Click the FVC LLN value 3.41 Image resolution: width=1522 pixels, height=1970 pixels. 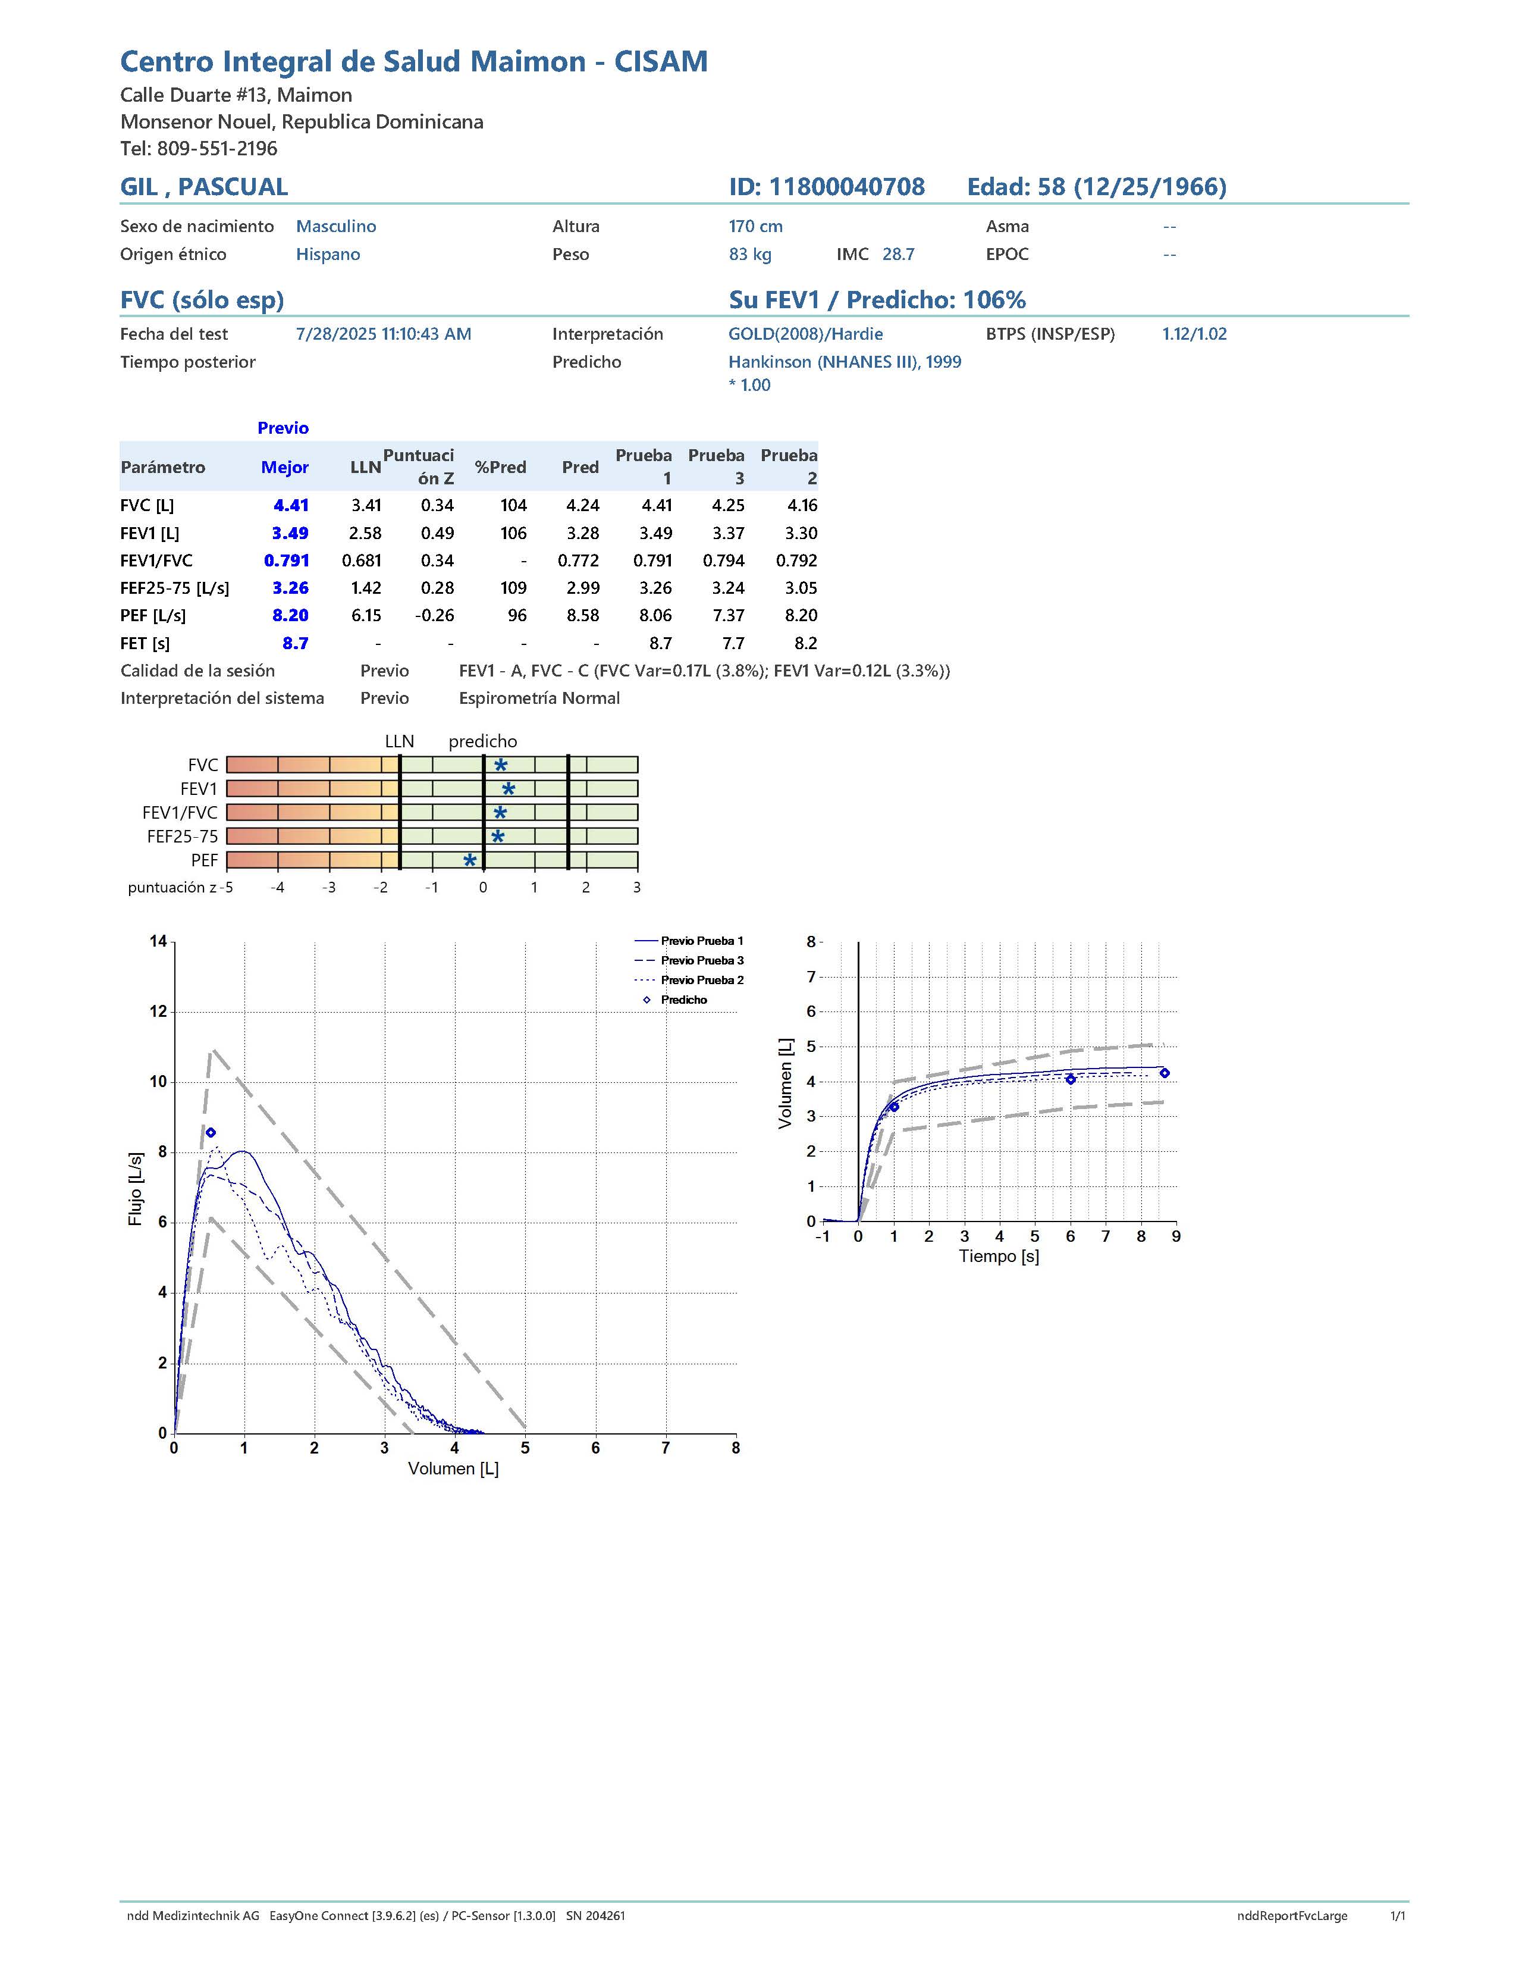(366, 505)
